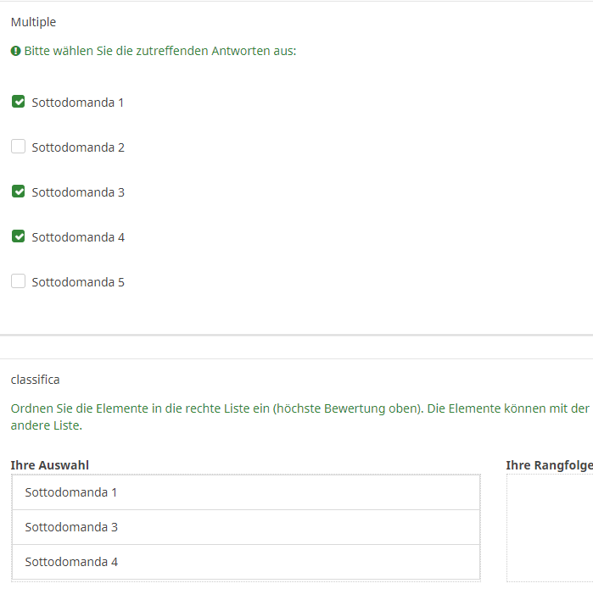Uncheck the Sottodomanda 3 checkbox
The height and width of the screenshot is (611, 593).
click(18, 192)
